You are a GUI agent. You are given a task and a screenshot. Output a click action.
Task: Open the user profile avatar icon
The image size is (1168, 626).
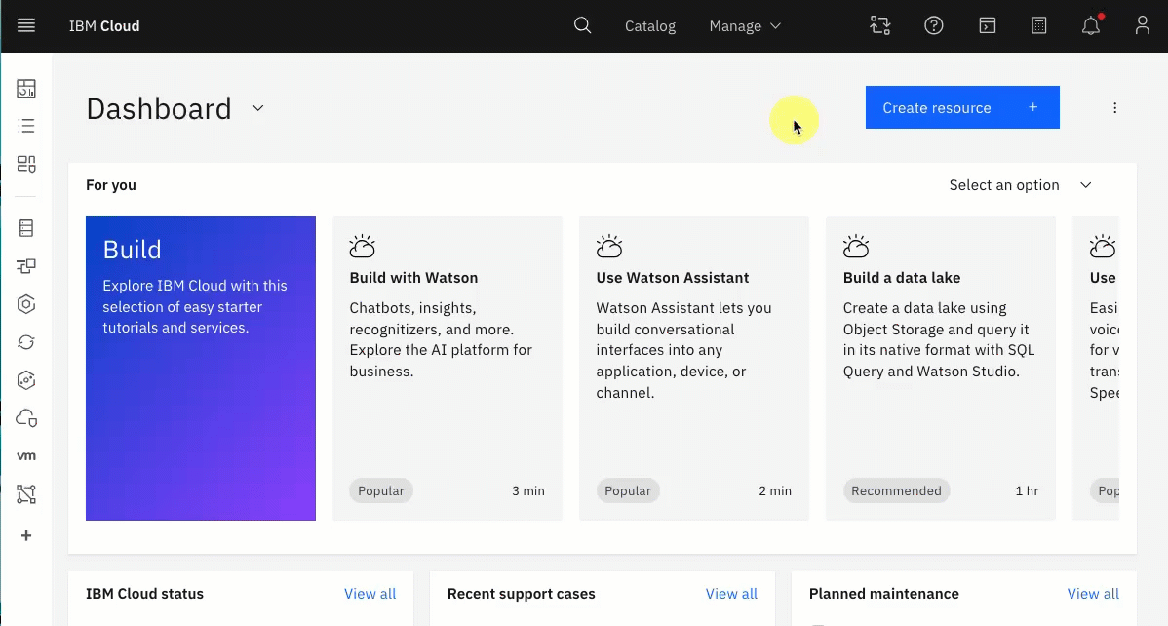(1142, 25)
